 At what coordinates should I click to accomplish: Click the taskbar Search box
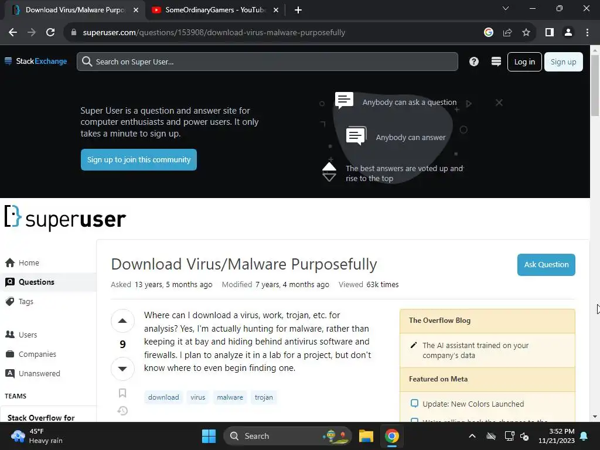[x=287, y=436]
